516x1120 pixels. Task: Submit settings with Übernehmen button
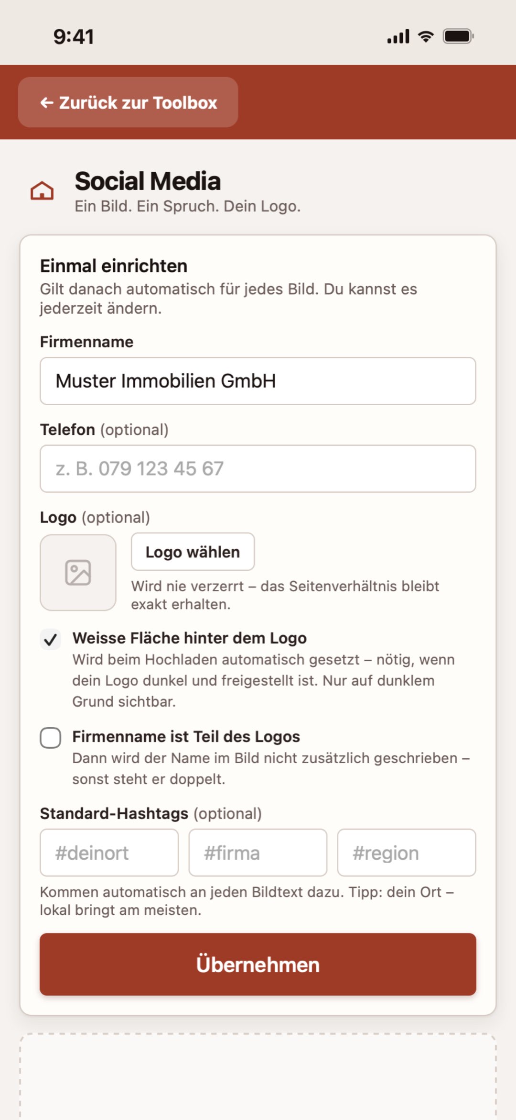point(258,965)
